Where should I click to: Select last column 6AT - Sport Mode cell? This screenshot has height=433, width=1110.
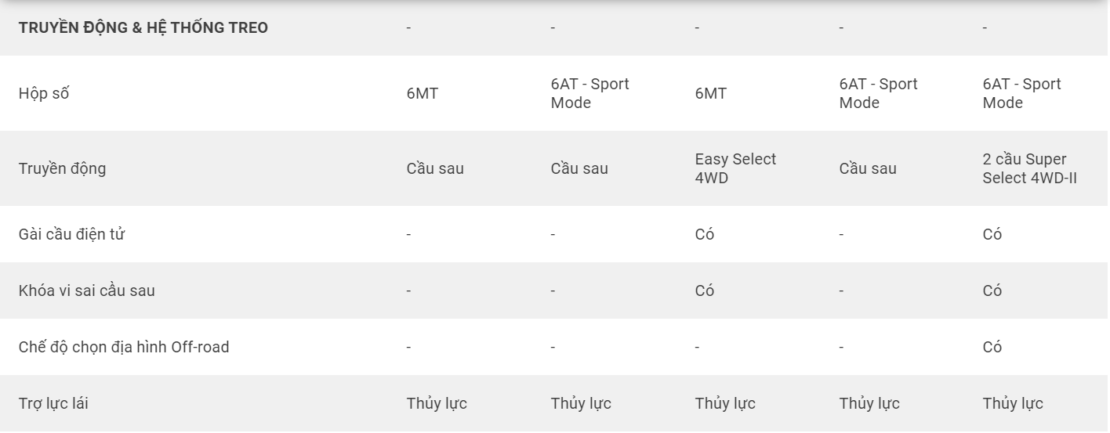pos(1022,93)
